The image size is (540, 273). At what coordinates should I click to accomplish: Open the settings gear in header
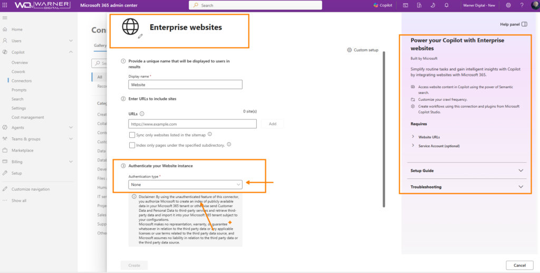(x=508, y=5)
